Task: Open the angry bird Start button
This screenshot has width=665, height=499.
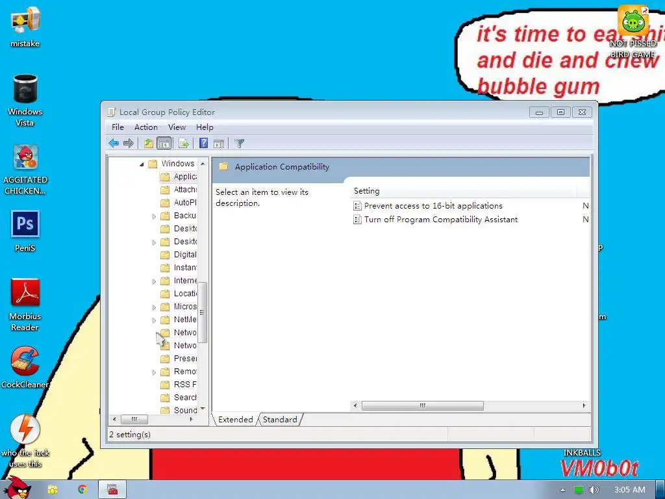Action: (x=17, y=488)
